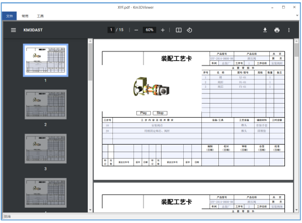Screen dimensions: 302x223
Task: Switch to the second ribbon tab
Action: [25, 16]
